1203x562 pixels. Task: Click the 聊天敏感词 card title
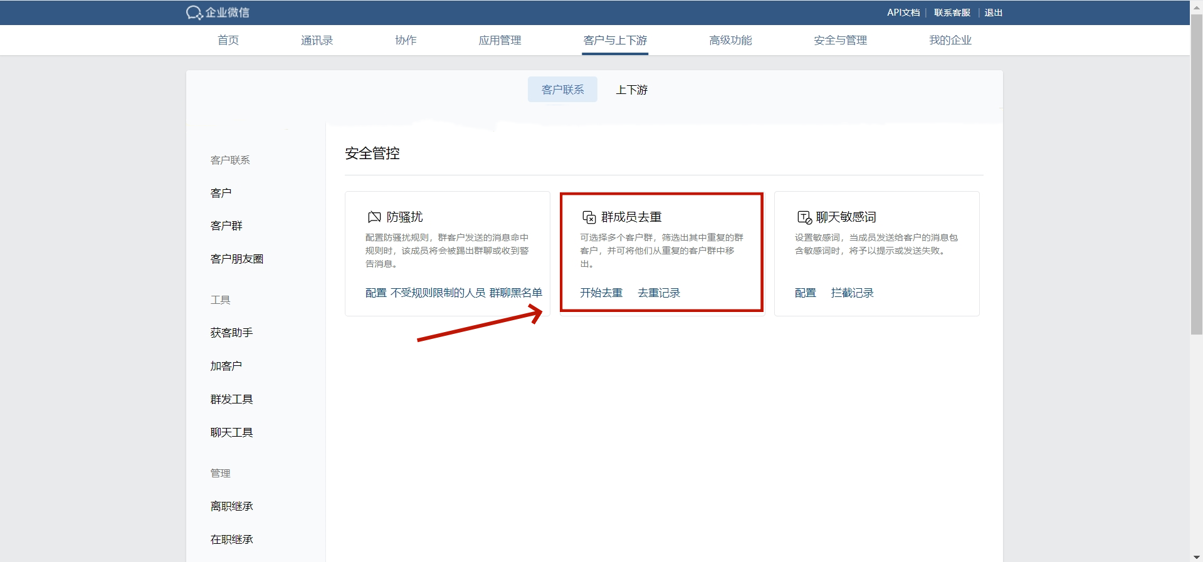click(x=846, y=217)
